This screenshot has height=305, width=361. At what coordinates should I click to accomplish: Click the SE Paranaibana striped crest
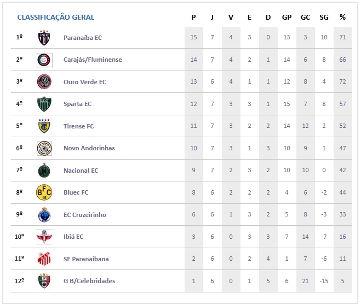coord(44,259)
